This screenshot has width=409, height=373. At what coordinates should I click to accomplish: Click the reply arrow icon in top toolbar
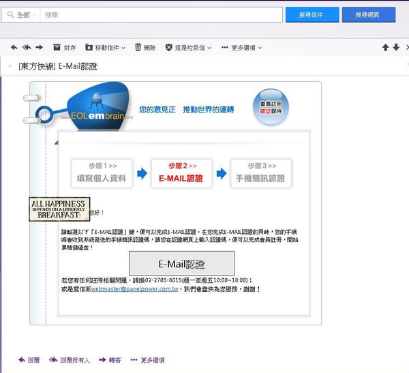coord(14,48)
